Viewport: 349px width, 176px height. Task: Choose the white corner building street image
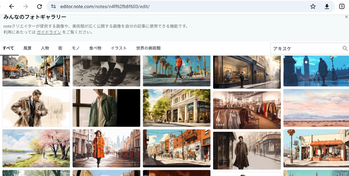point(177,108)
